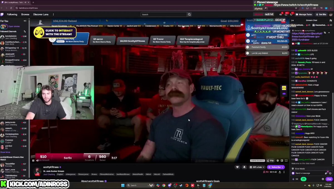Open the Bits cheer icon in chat
This screenshot has height=189, width=334.
click(x=326, y=173)
